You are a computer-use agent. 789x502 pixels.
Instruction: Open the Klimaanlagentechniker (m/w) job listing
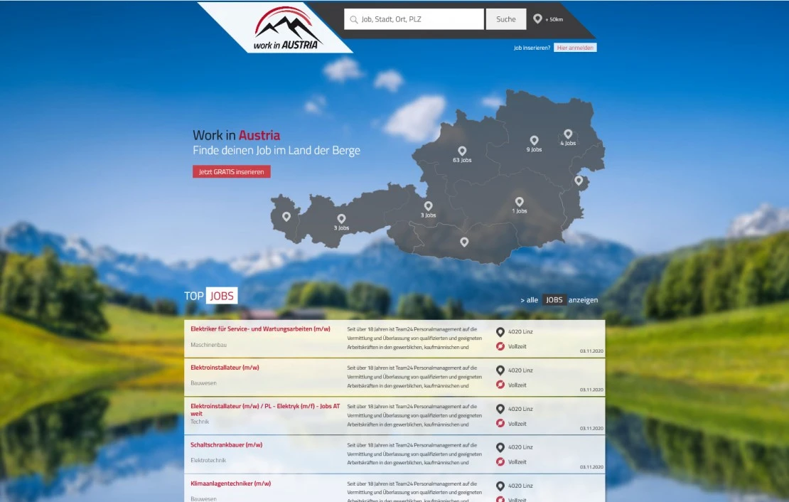(x=230, y=484)
